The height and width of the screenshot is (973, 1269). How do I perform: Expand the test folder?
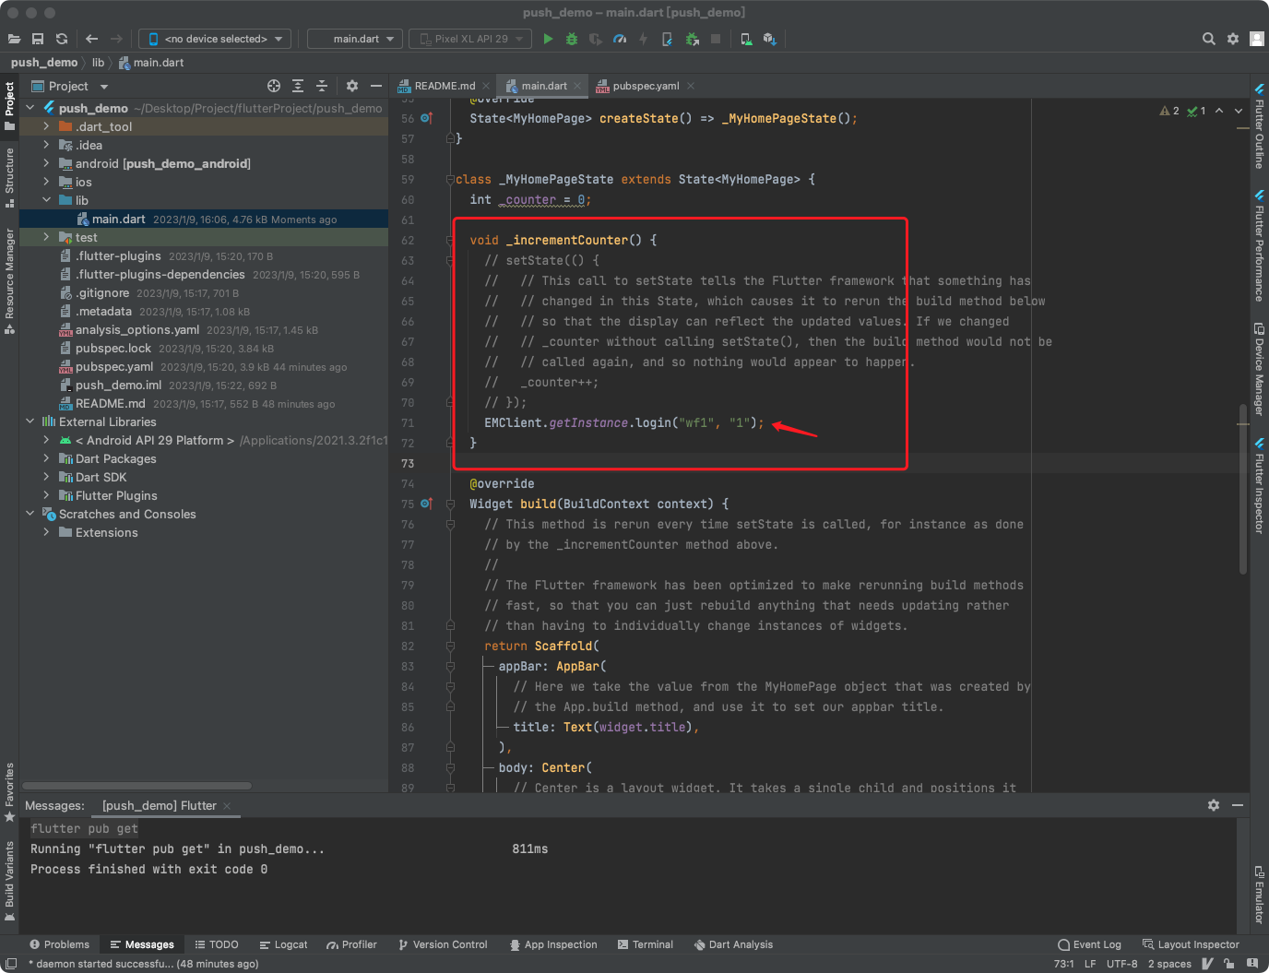pos(46,237)
